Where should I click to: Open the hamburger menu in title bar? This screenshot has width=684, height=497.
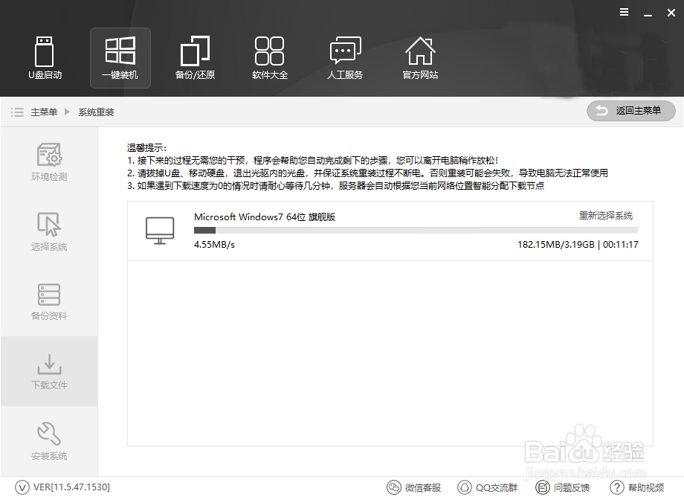tap(625, 13)
